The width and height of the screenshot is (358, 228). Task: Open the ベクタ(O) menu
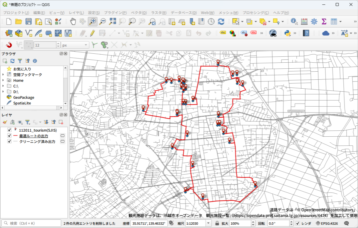[x=139, y=13]
